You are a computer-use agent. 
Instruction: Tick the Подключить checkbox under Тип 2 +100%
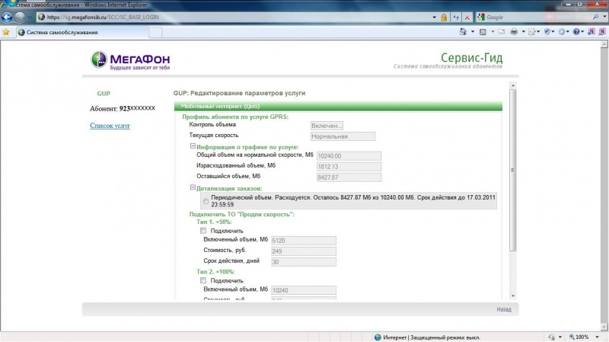(203, 280)
